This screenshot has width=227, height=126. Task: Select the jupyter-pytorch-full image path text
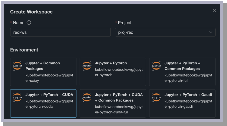pos(188,78)
